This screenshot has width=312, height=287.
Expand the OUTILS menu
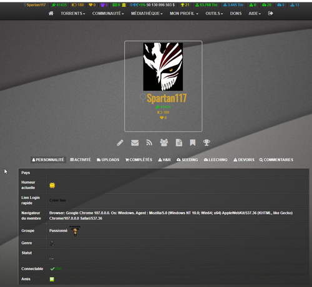tap(214, 14)
